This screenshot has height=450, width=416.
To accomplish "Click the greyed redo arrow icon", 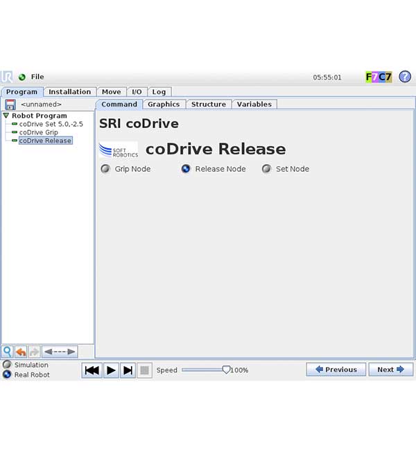I will tap(34, 352).
